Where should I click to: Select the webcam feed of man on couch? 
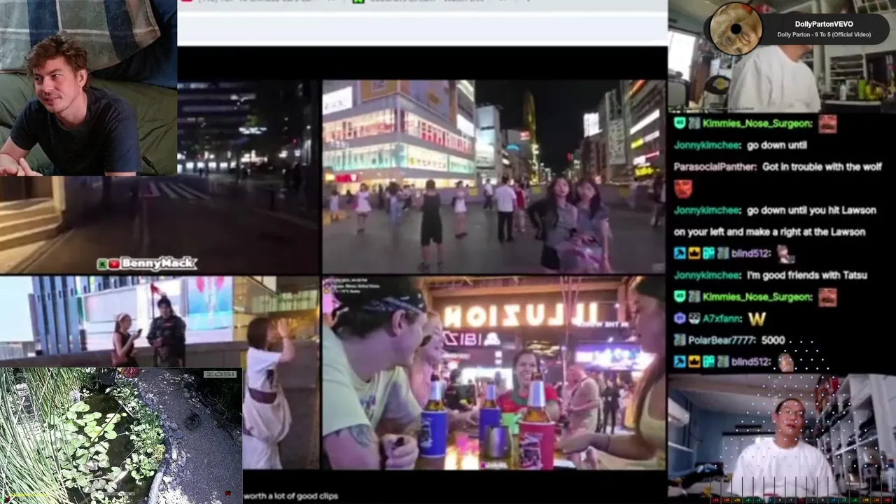click(88, 87)
